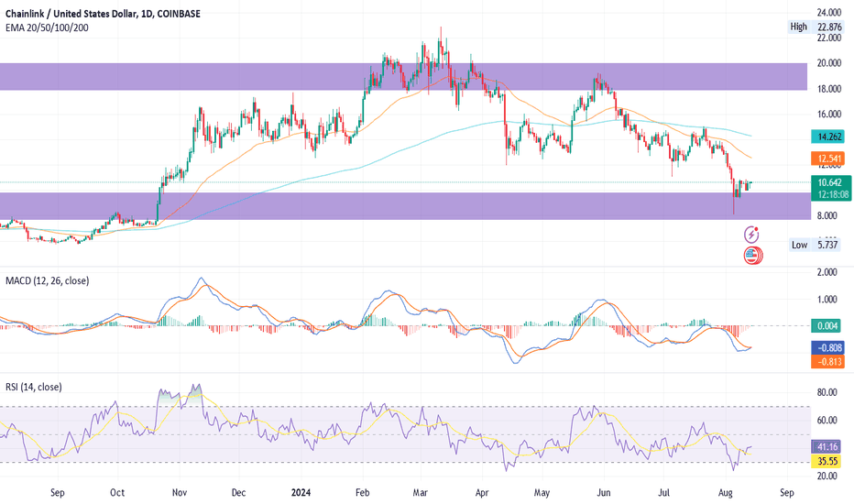Click the MACD line value -0.808
The height and width of the screenshot is (504, 854).
(829, 347)
